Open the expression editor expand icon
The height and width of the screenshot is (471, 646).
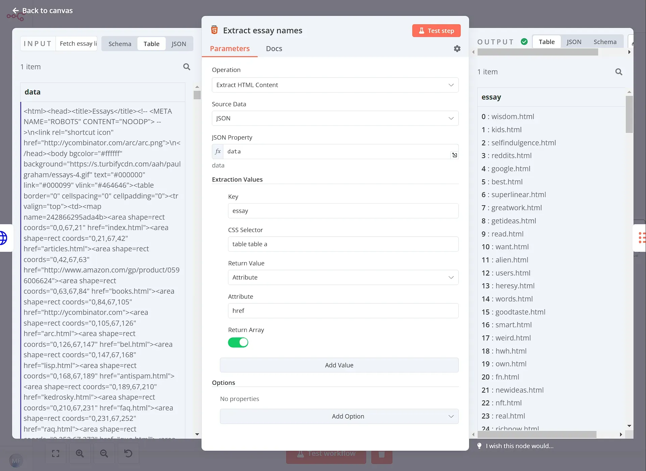click(x=454, y=155)
